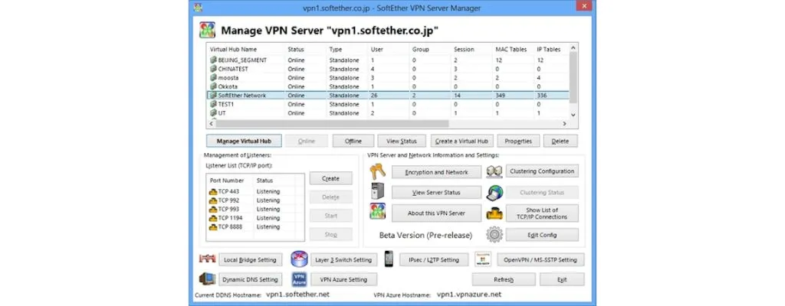Open hub Properties
This screenshot has width=785, height=306.
pyautogui.click(x=518, y=141)
